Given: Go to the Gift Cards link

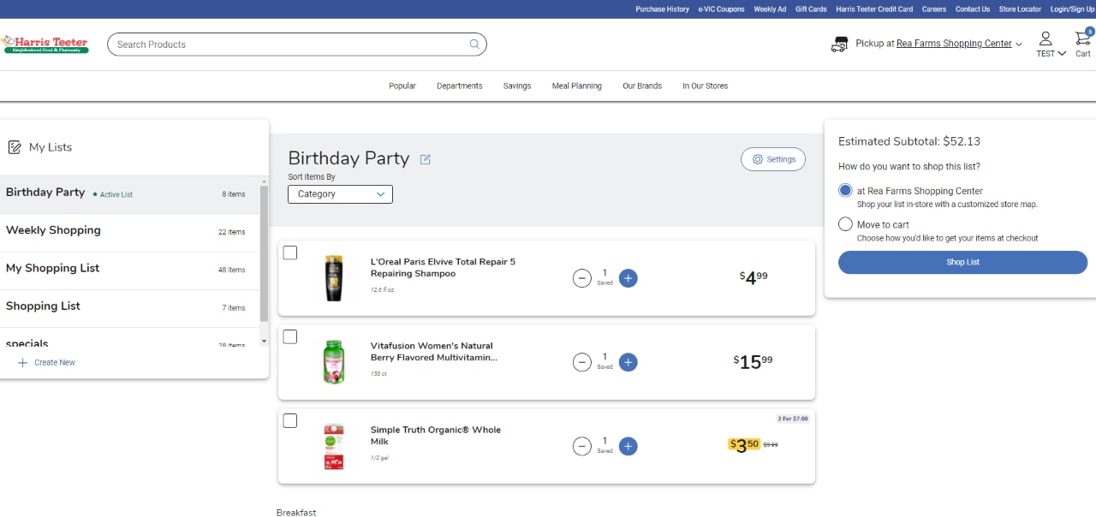Looking at the screenshot, I should click(x=811, y=9).
